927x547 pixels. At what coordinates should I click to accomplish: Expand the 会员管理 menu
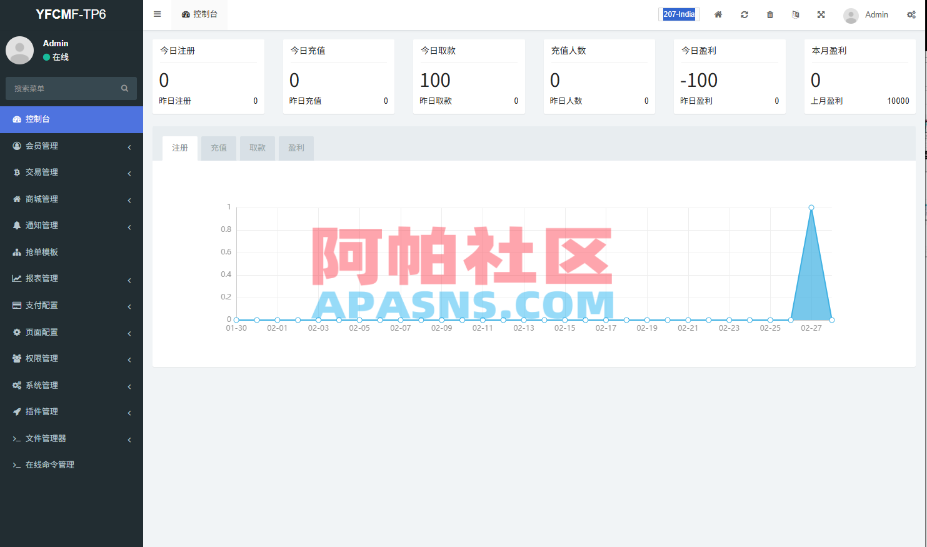[71, 146]
